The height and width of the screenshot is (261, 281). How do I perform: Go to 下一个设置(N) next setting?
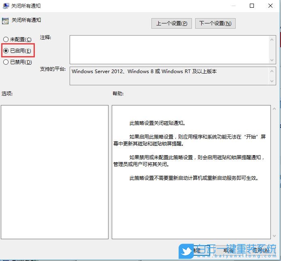(215, 23)
